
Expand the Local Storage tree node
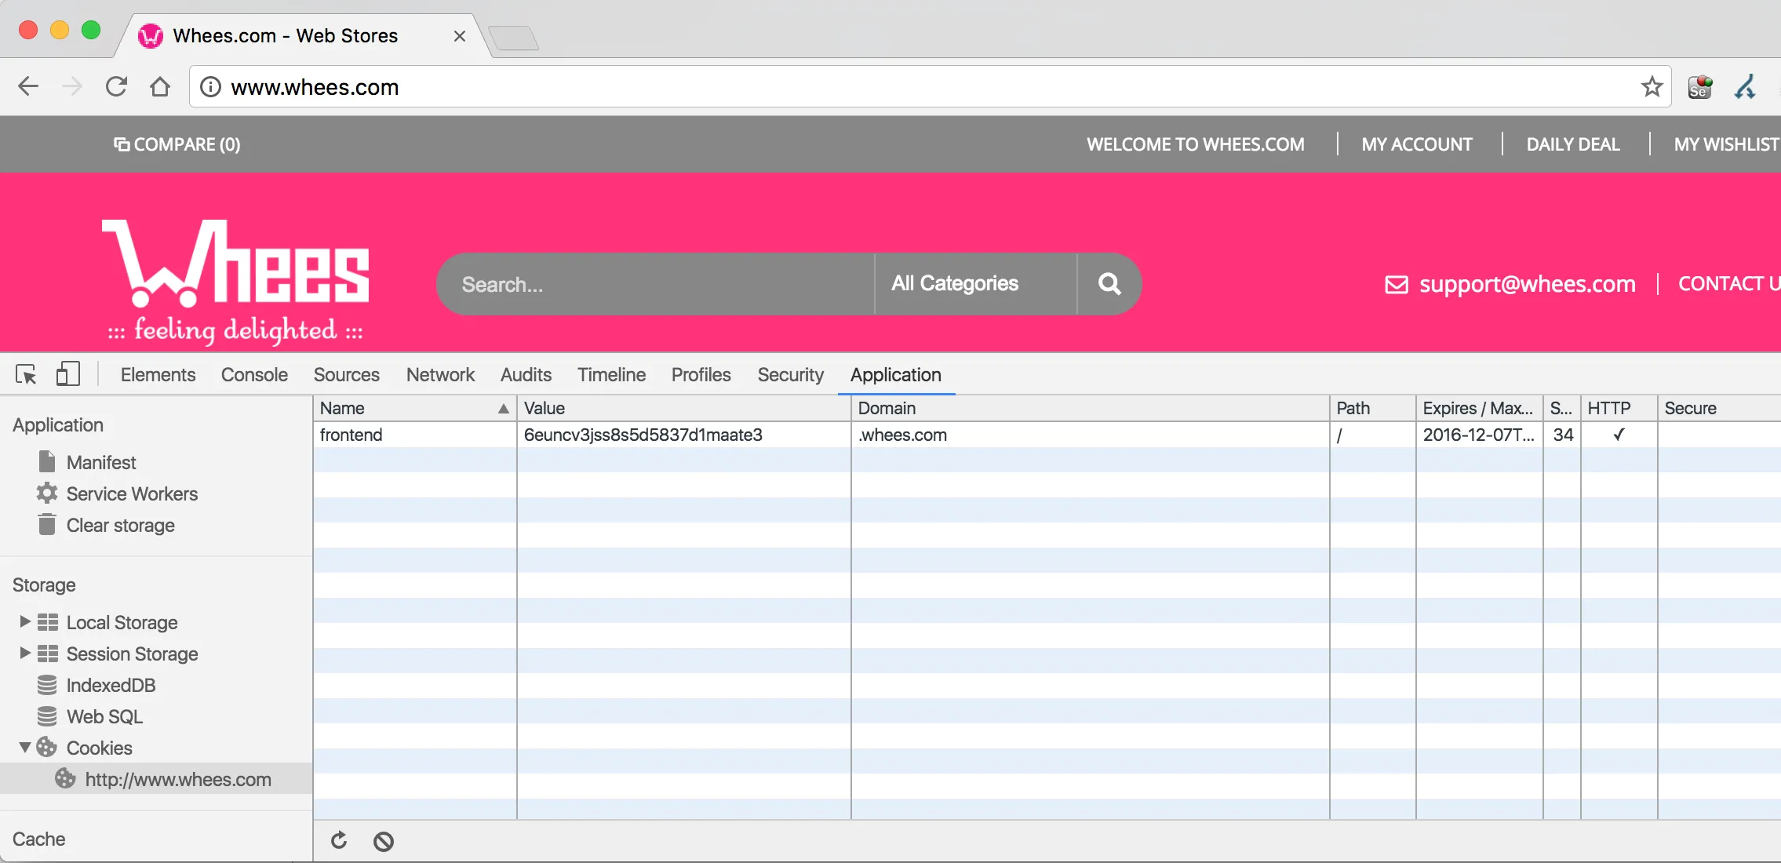(24, 621)
